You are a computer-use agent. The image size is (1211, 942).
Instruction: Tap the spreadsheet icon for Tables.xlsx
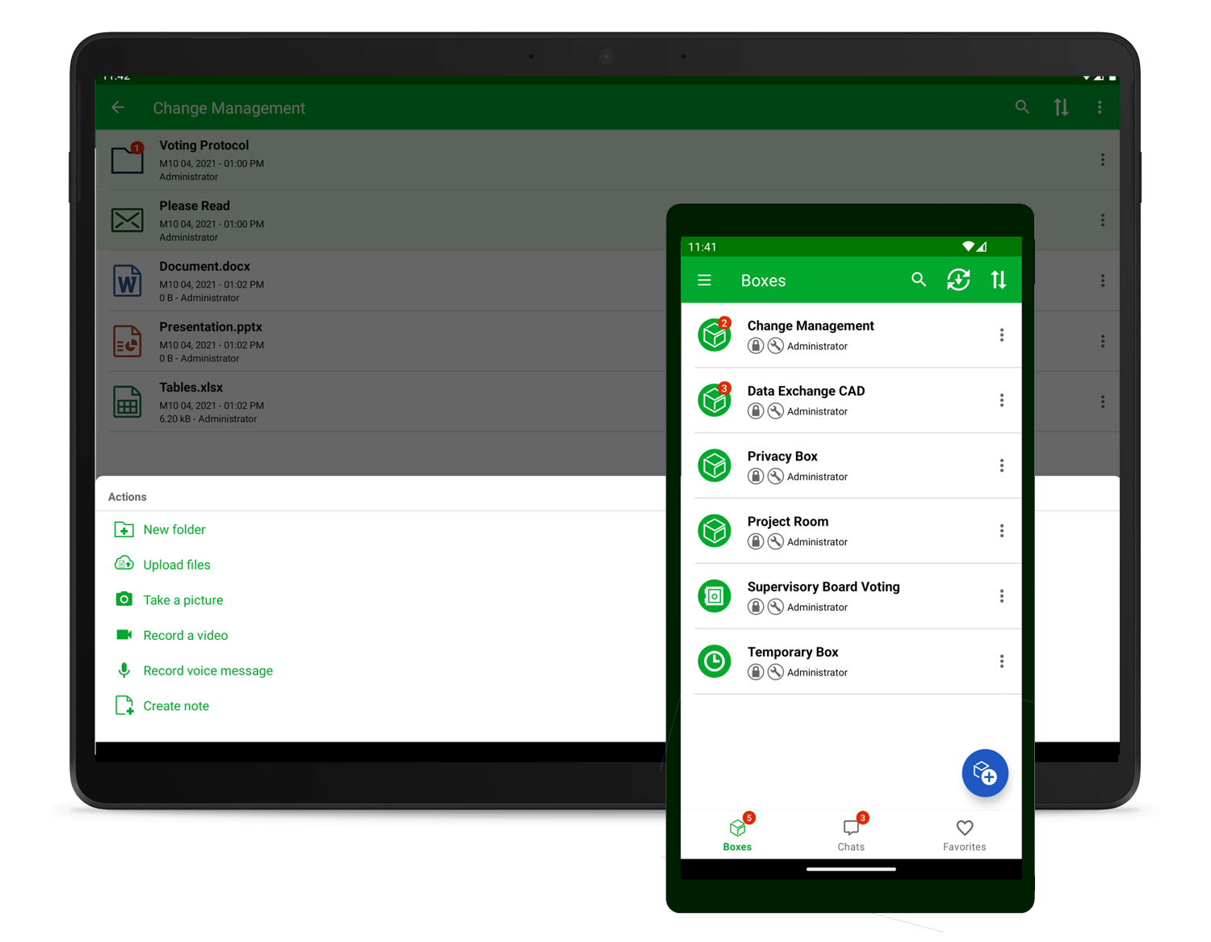pyautogui.click(x=128, y=402)
